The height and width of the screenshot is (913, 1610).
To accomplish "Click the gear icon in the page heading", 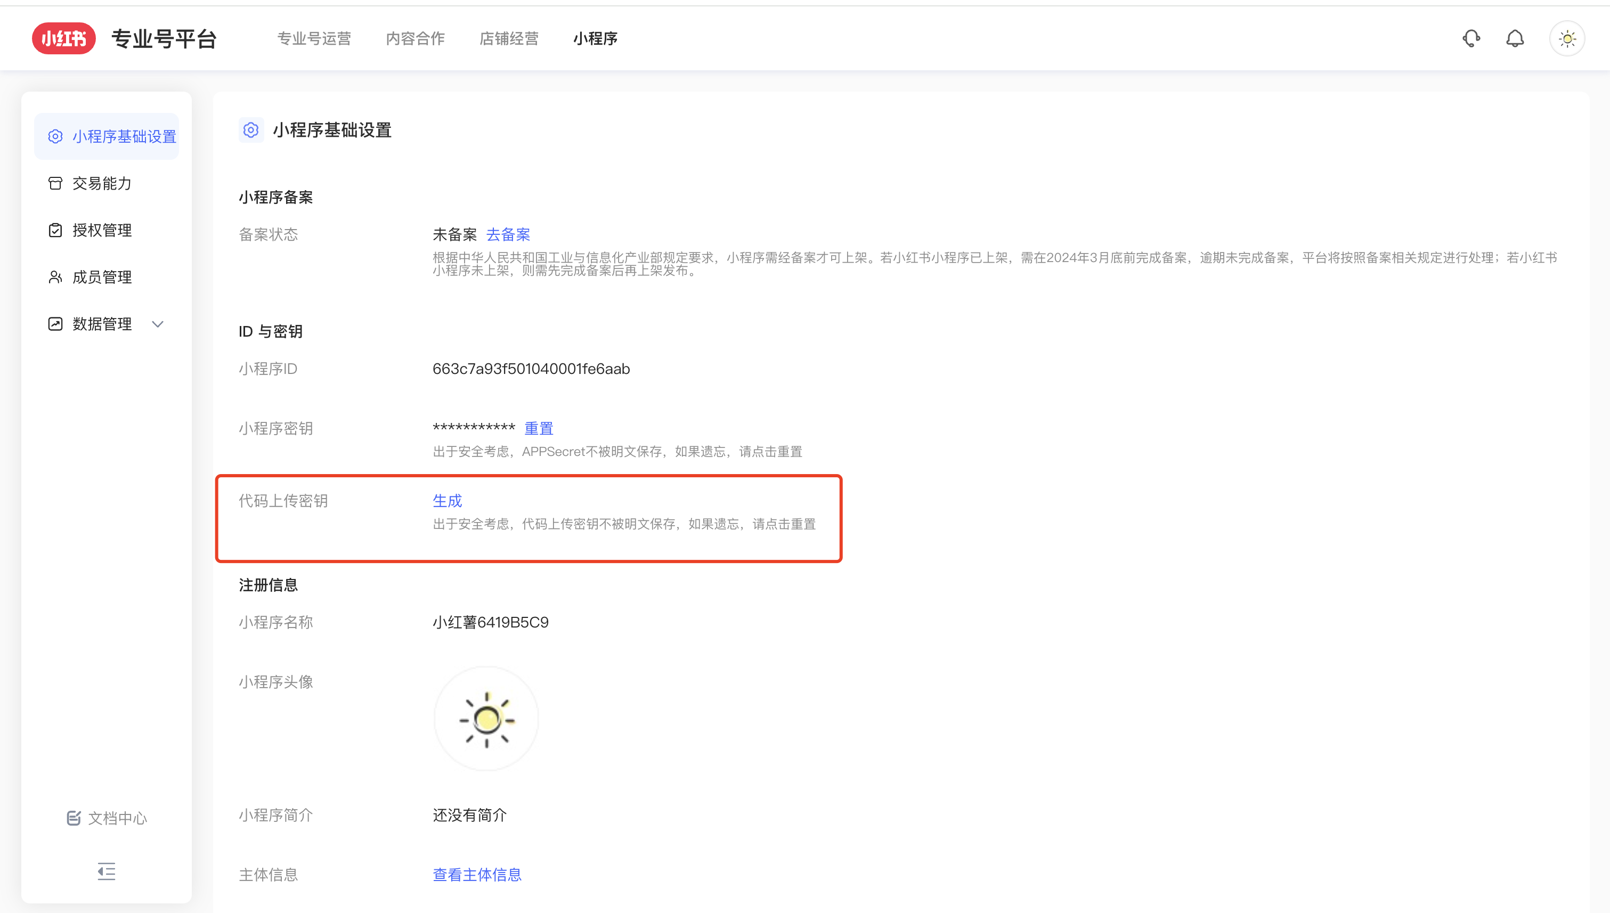I will click(x=251, y=130).
